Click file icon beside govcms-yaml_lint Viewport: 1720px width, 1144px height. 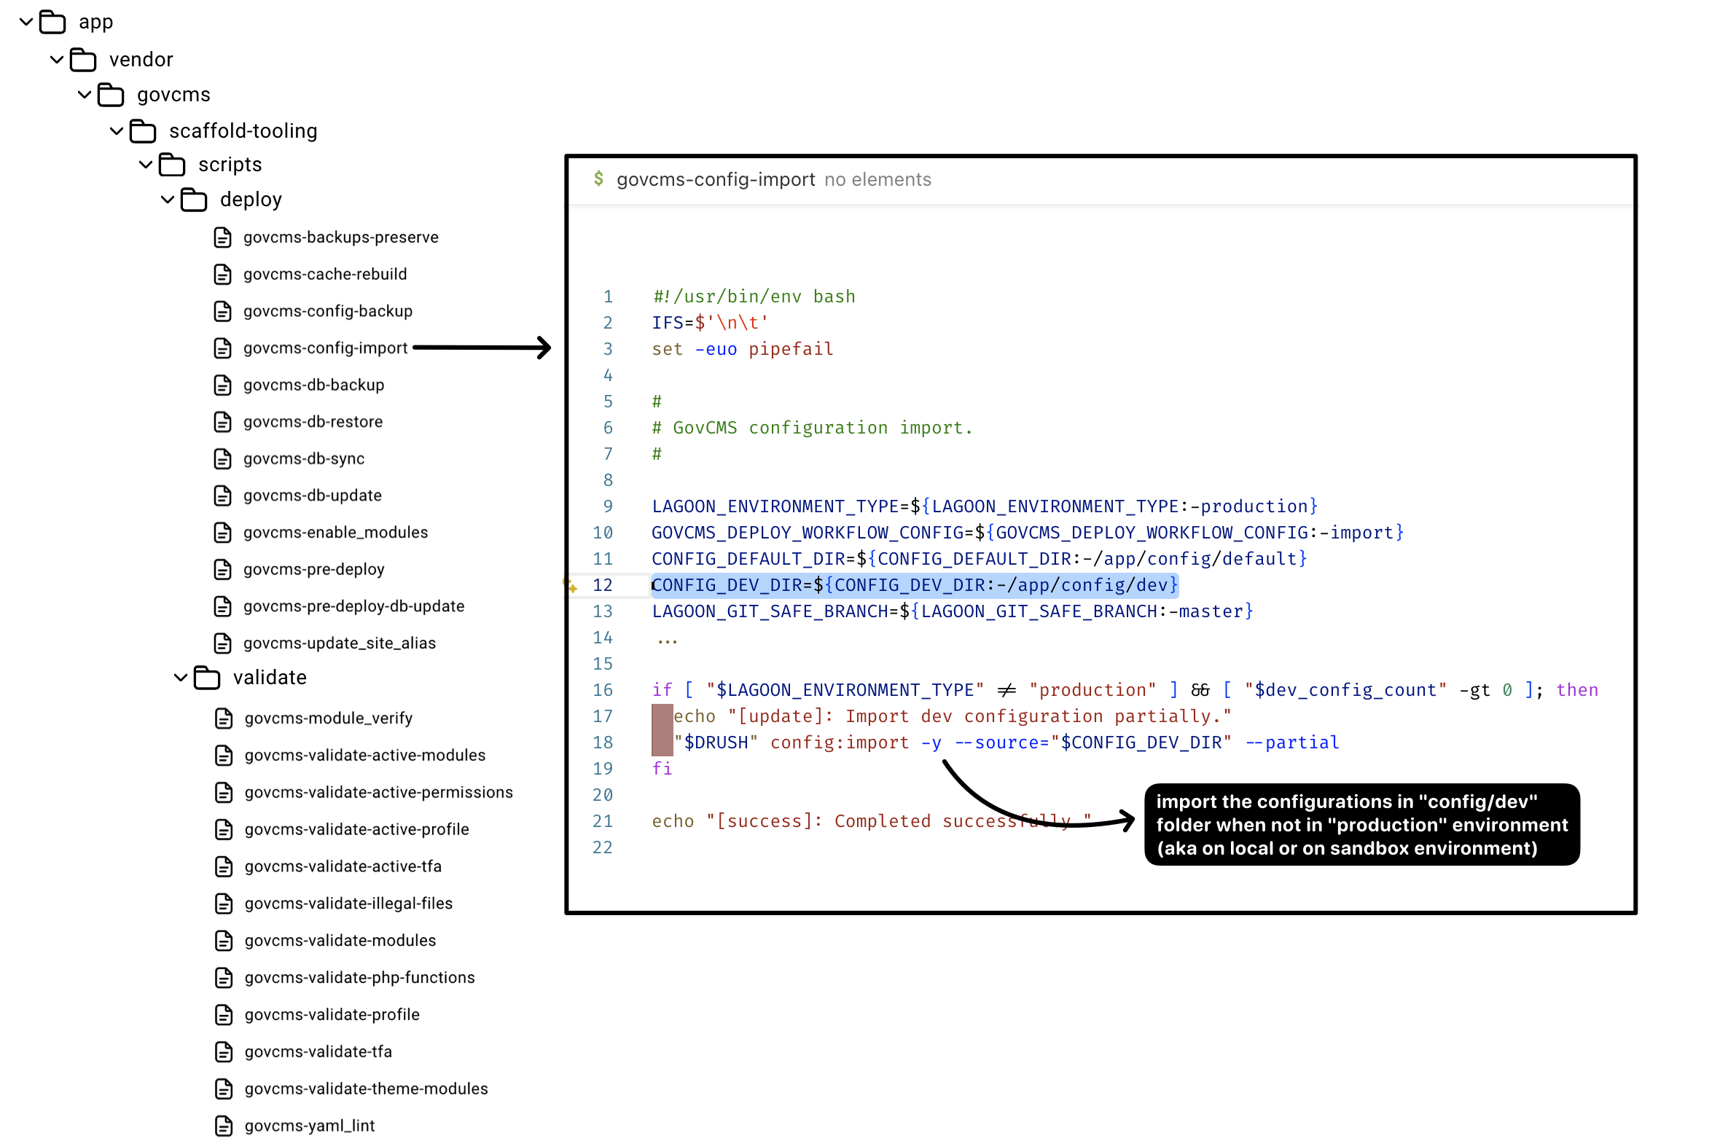(224, 1126)
